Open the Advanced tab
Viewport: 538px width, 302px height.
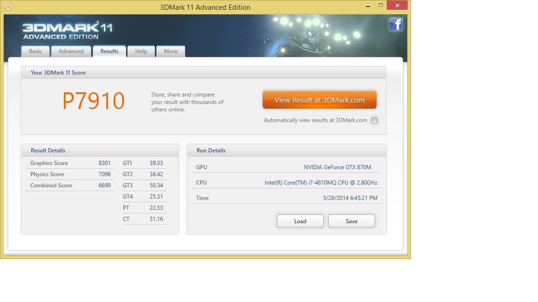pyautogui.click(x=71, y=51)
